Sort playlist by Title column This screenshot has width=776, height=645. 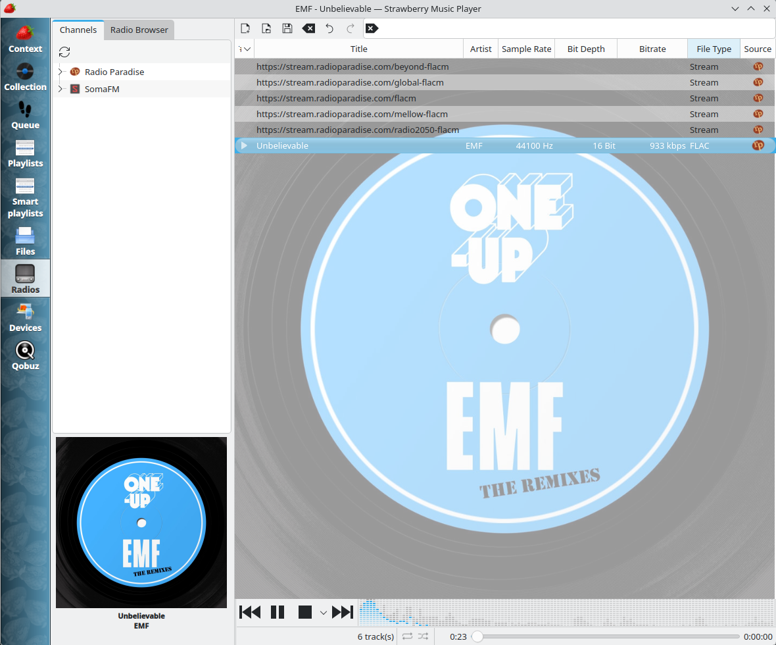point(359,49)
